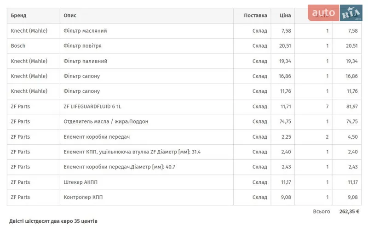Image resolution: width=368 pixels, height=237 pixels.
Task: Click the grand total 262,35 € value
Action: click(349, 212)
